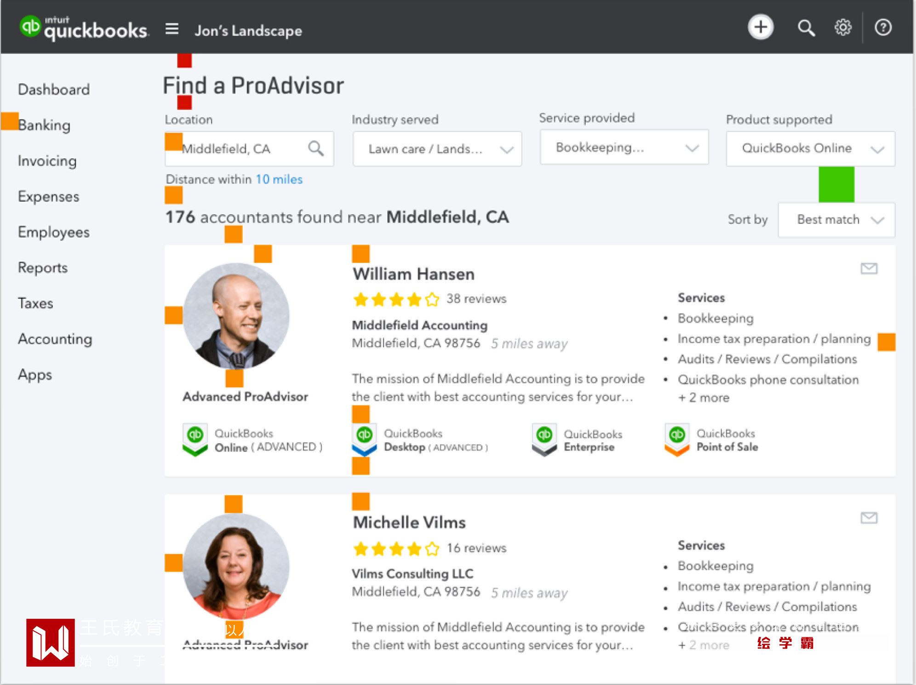Open the Sort by Best match dropdown
The image size is (916, 685).
point(836,220)
